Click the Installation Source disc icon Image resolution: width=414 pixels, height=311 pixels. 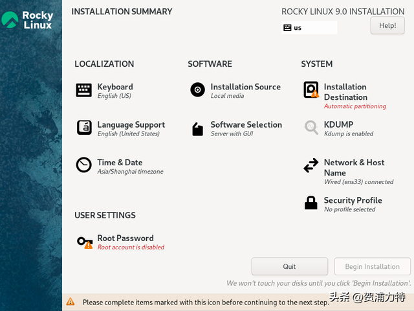tap(198, 90)
